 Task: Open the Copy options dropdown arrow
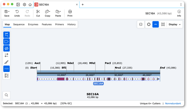point(49,12)
